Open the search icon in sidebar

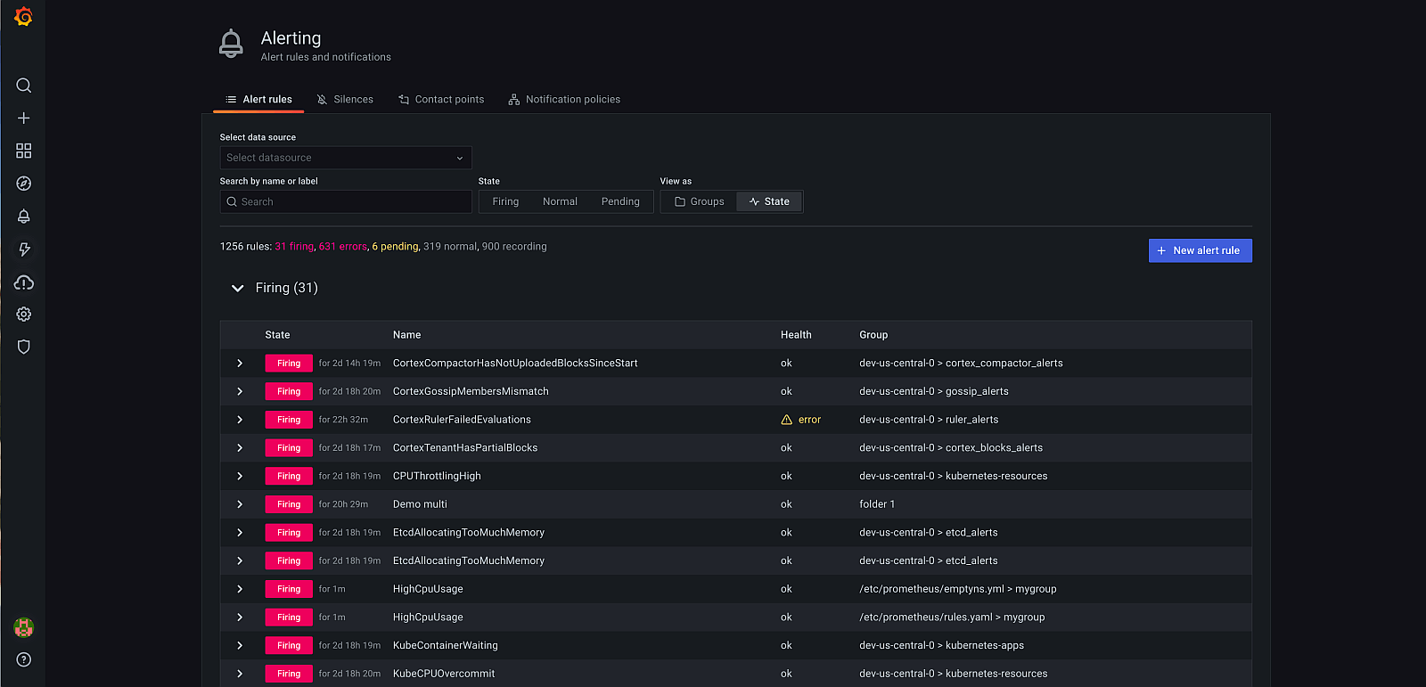(x=24, y=86)
